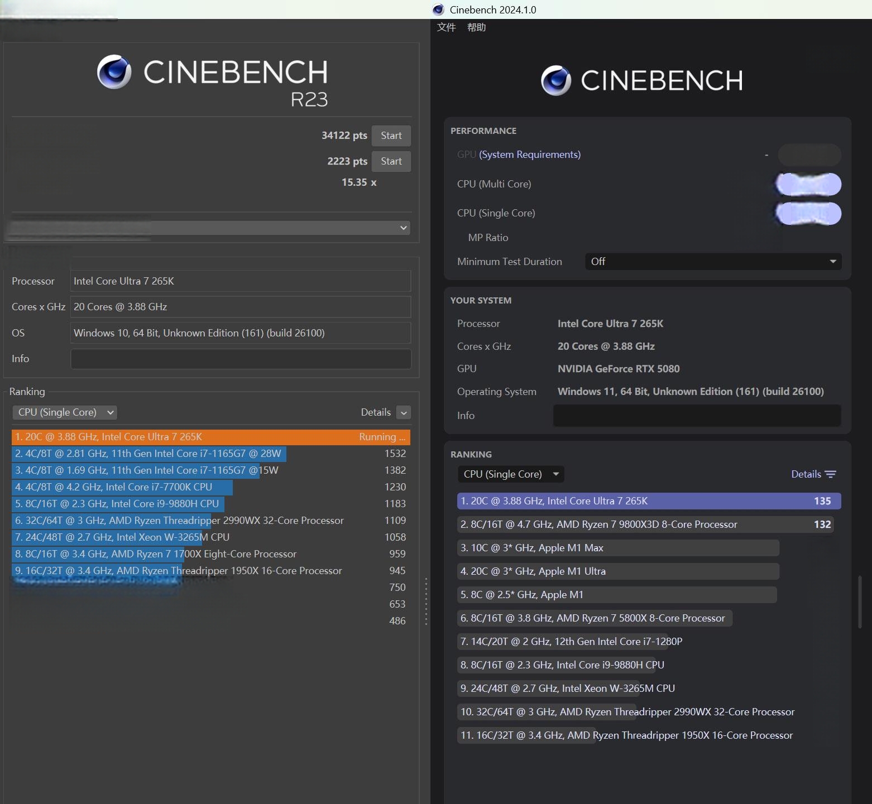872x804 pixels.
Task: Click the 1532 score value
Action: pos(395,454)
